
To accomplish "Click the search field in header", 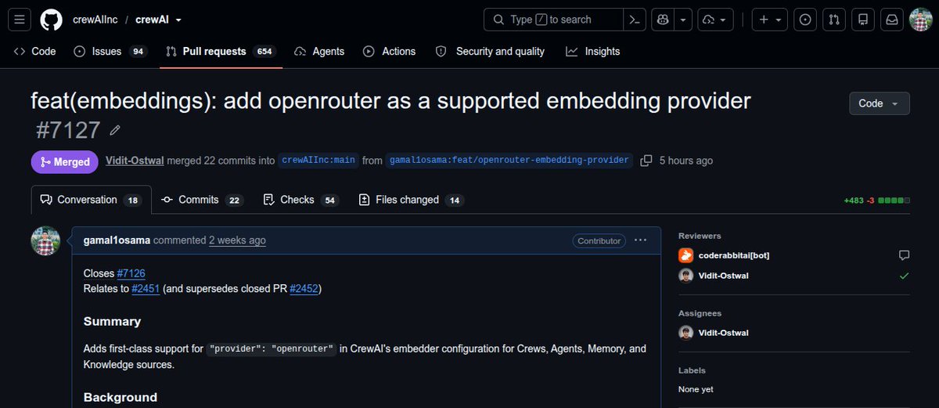I will point(553,20).
